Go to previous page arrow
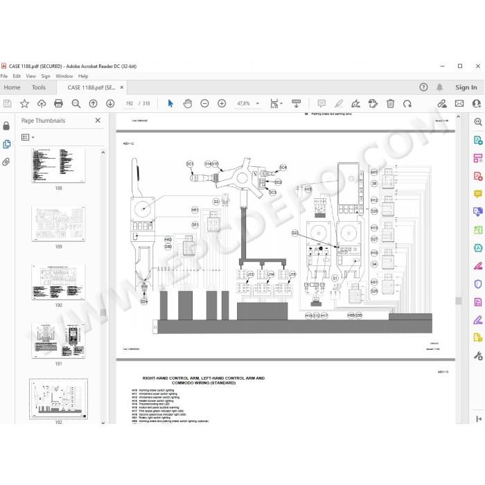The image size is (485, 485). pos(93,104)
